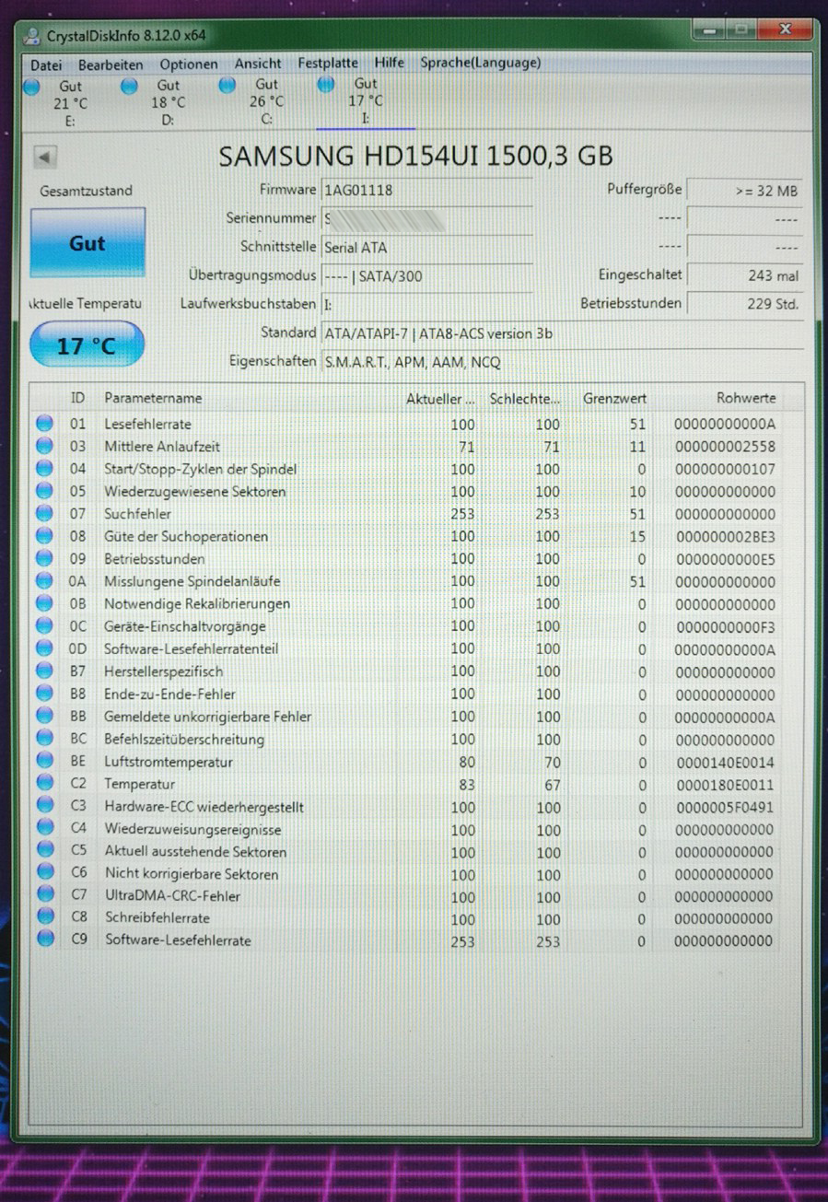Sort by the Parametername column header
The image size is (828, 1202).
153,398
